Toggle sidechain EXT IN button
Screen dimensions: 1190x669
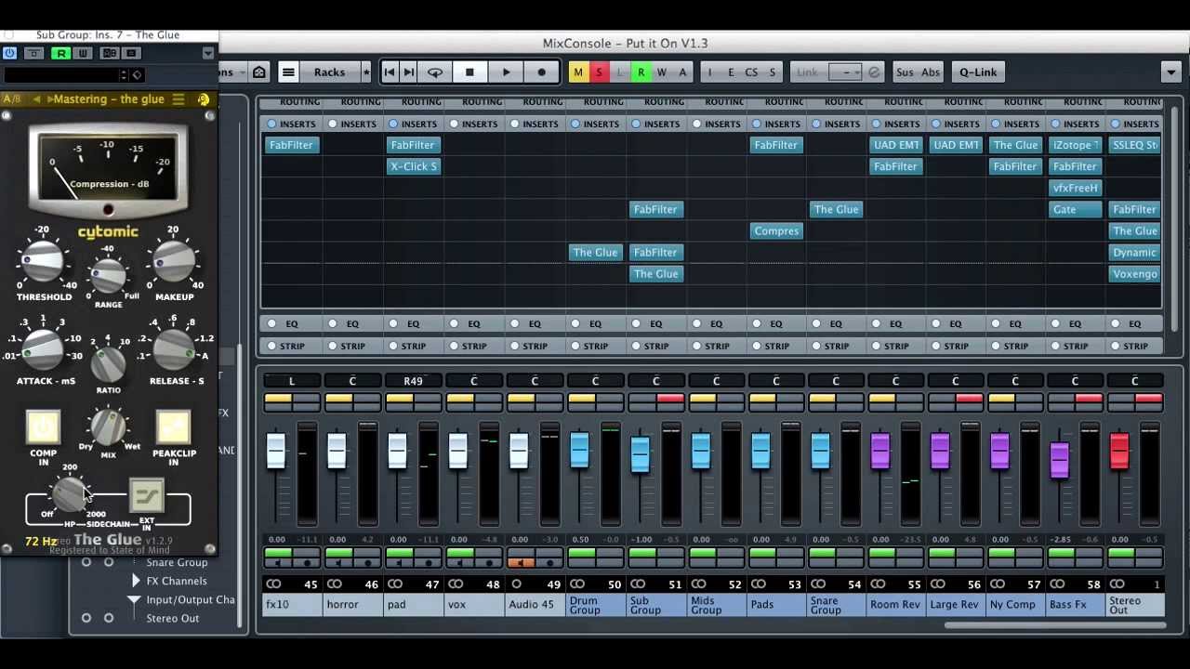pyautogui.click(x=147, y=495)
